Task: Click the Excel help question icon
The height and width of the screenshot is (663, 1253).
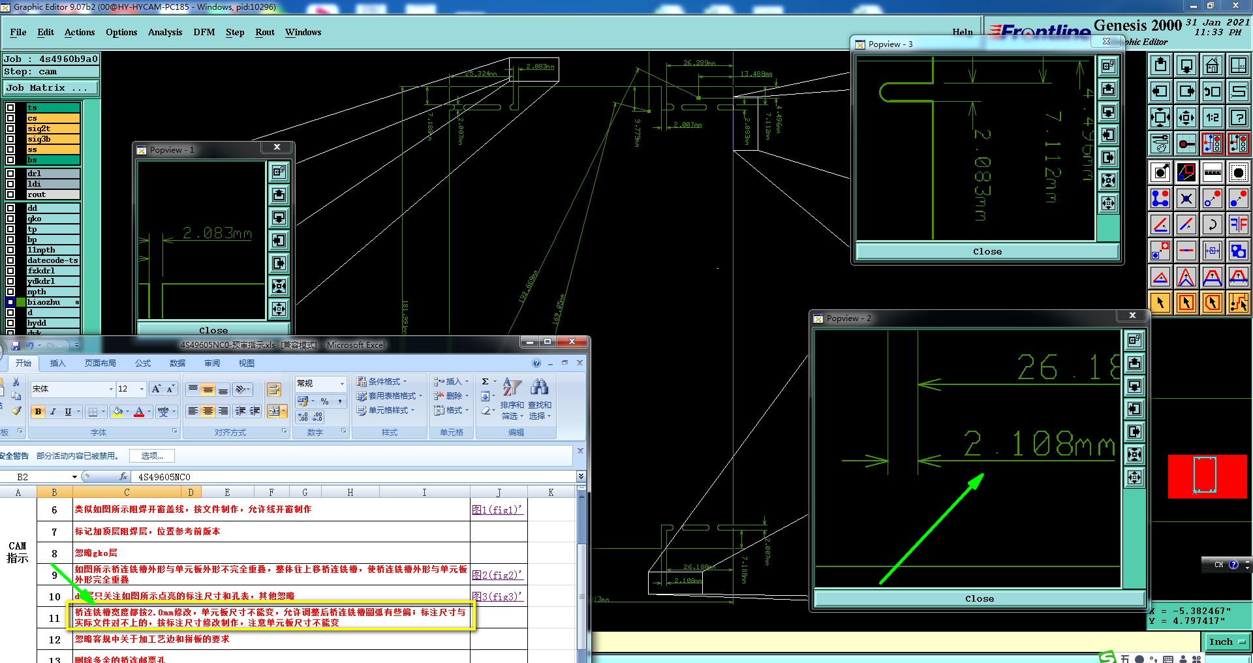Action: point(536,363)
